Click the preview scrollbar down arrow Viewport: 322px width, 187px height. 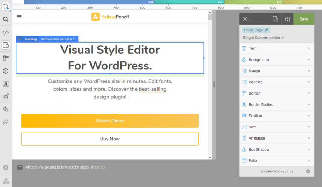click(210, 157)
